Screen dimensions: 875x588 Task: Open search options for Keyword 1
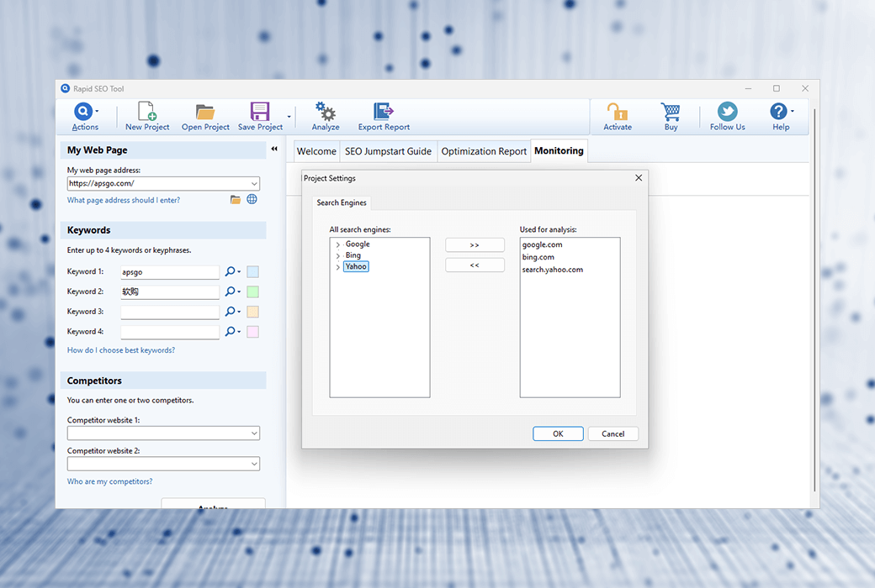232,271
